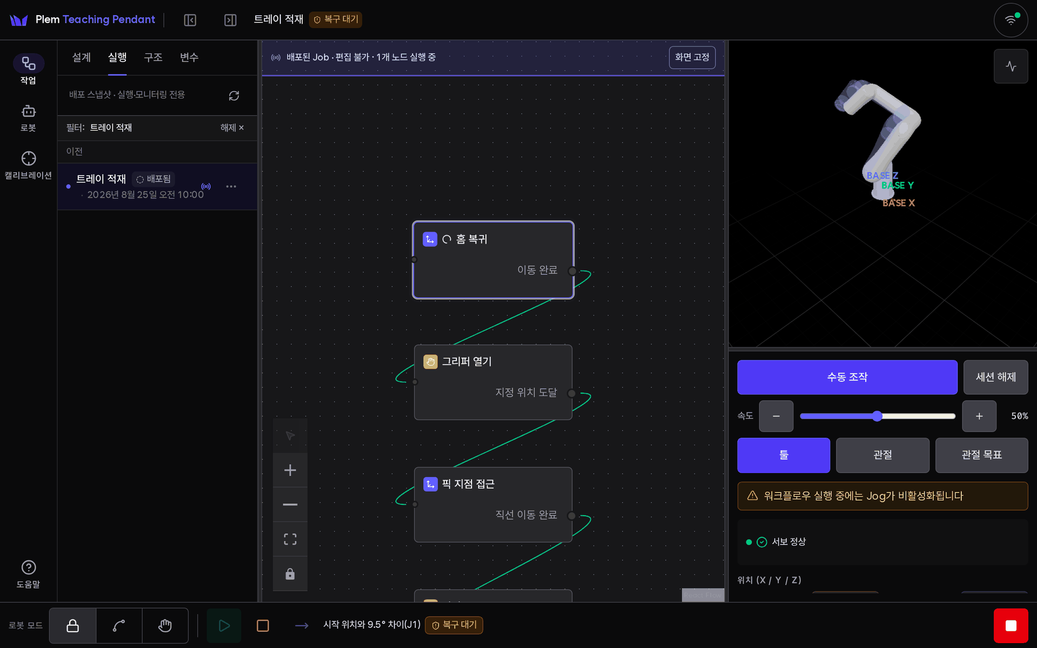Image resolution: width=1037 pixels, height=648 pixels.
Task: Increase speed with the plus button
Action: pyautogui.click(x=979, y=416)
